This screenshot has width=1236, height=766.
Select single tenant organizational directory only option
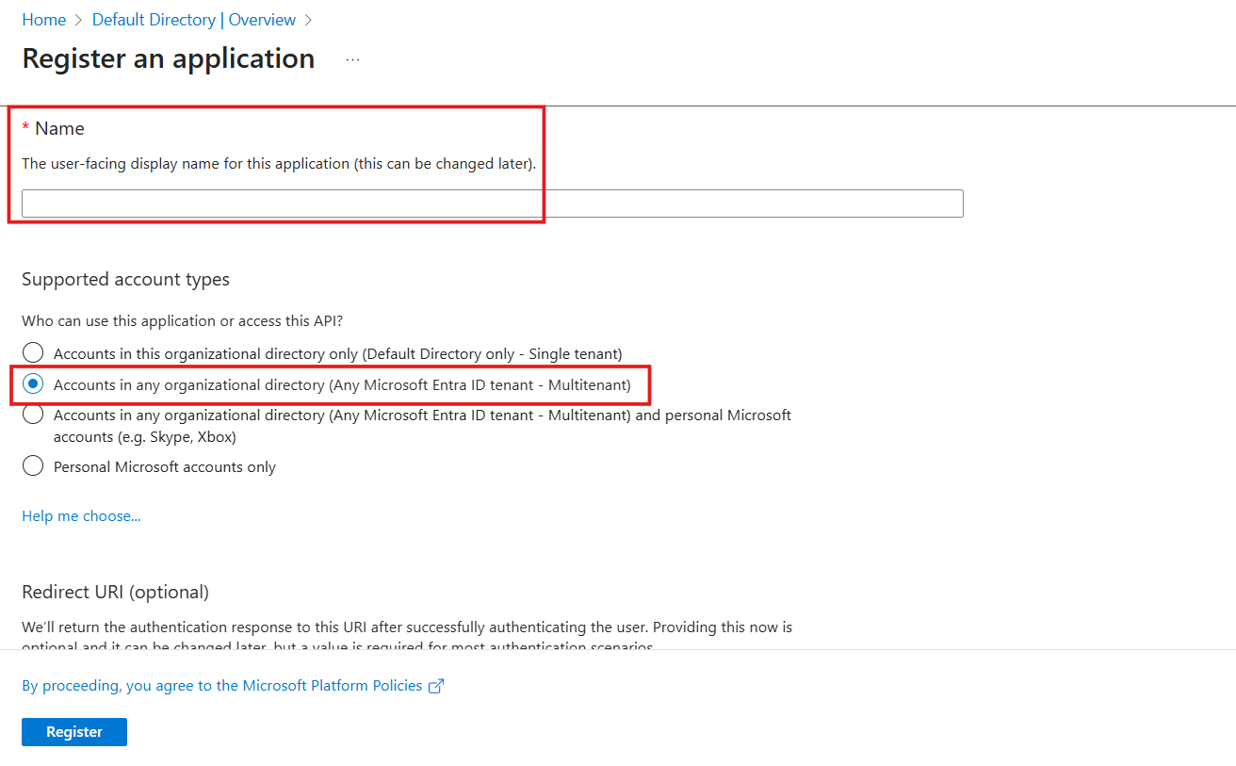pos(33,353)
